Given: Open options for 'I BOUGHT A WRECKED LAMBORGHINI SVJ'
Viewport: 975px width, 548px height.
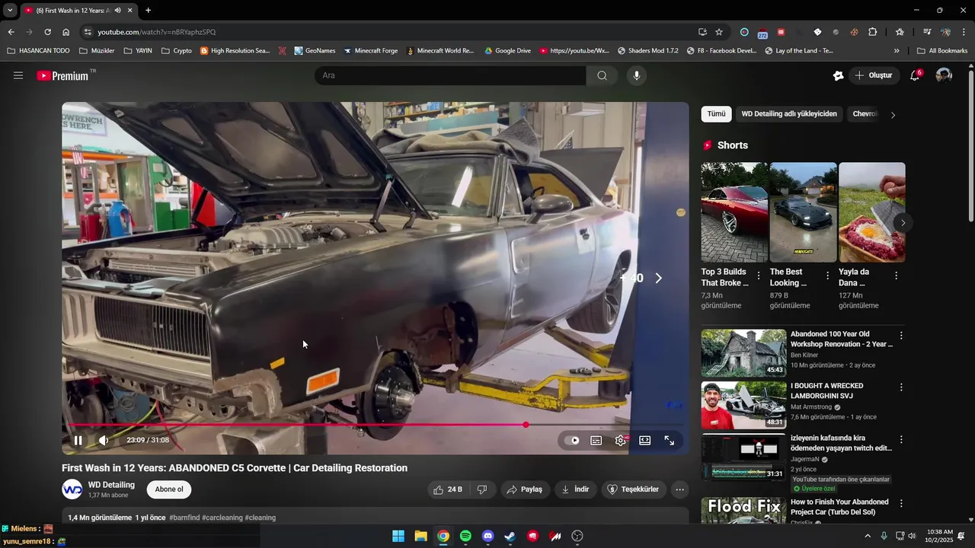Looking at the screenshot, I should (x=901, y=387).
